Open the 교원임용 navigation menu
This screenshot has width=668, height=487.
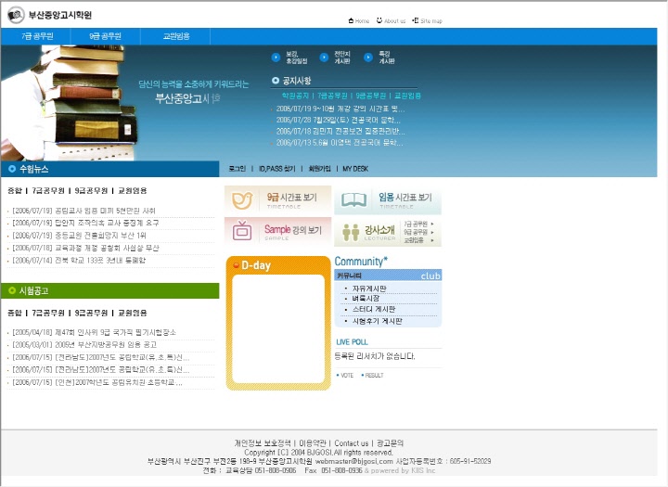pos(176,36)
